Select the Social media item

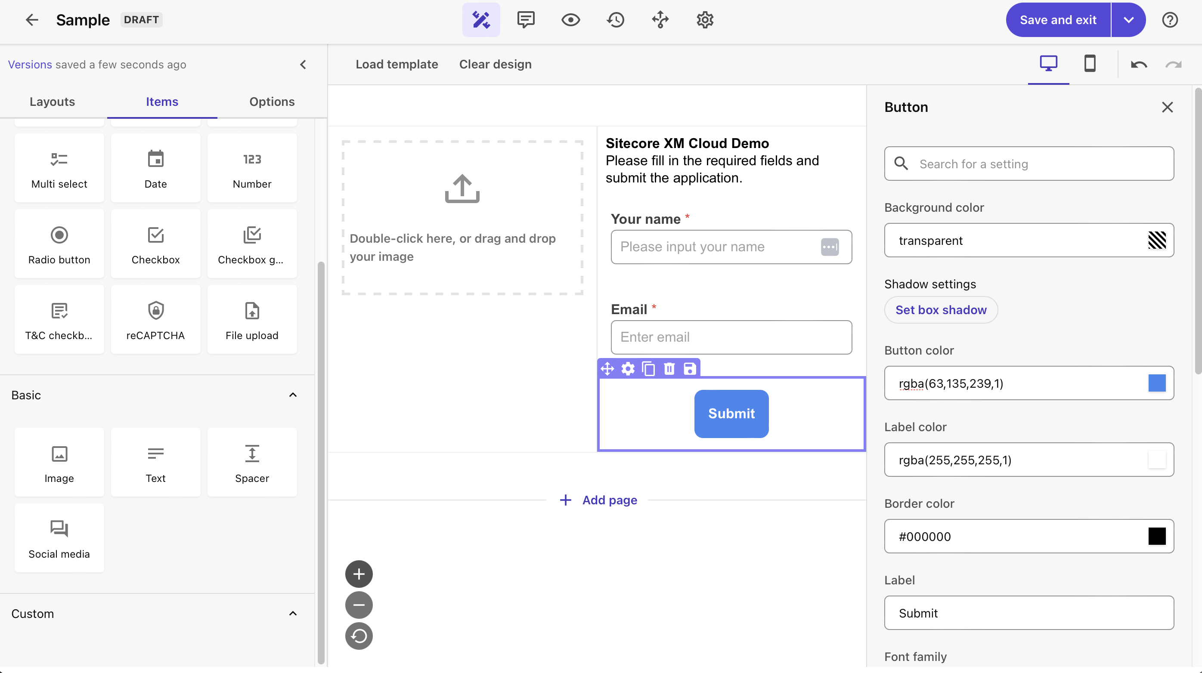[59, 538]
